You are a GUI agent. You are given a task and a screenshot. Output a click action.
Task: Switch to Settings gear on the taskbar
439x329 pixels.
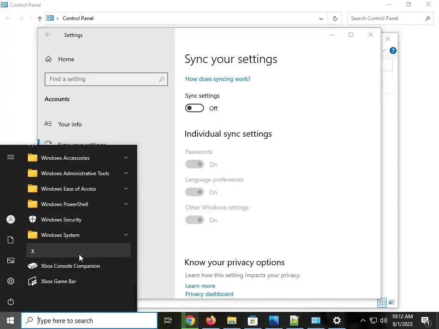(x=337, y=320)
